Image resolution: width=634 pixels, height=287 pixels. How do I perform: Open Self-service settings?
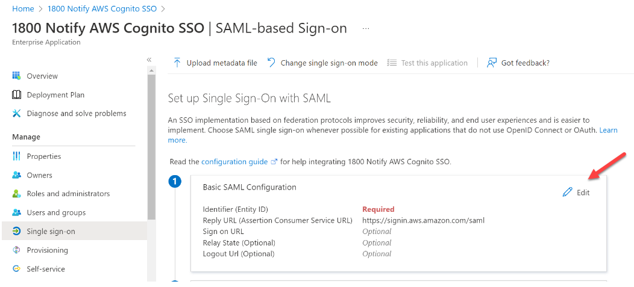coord(46,269)
